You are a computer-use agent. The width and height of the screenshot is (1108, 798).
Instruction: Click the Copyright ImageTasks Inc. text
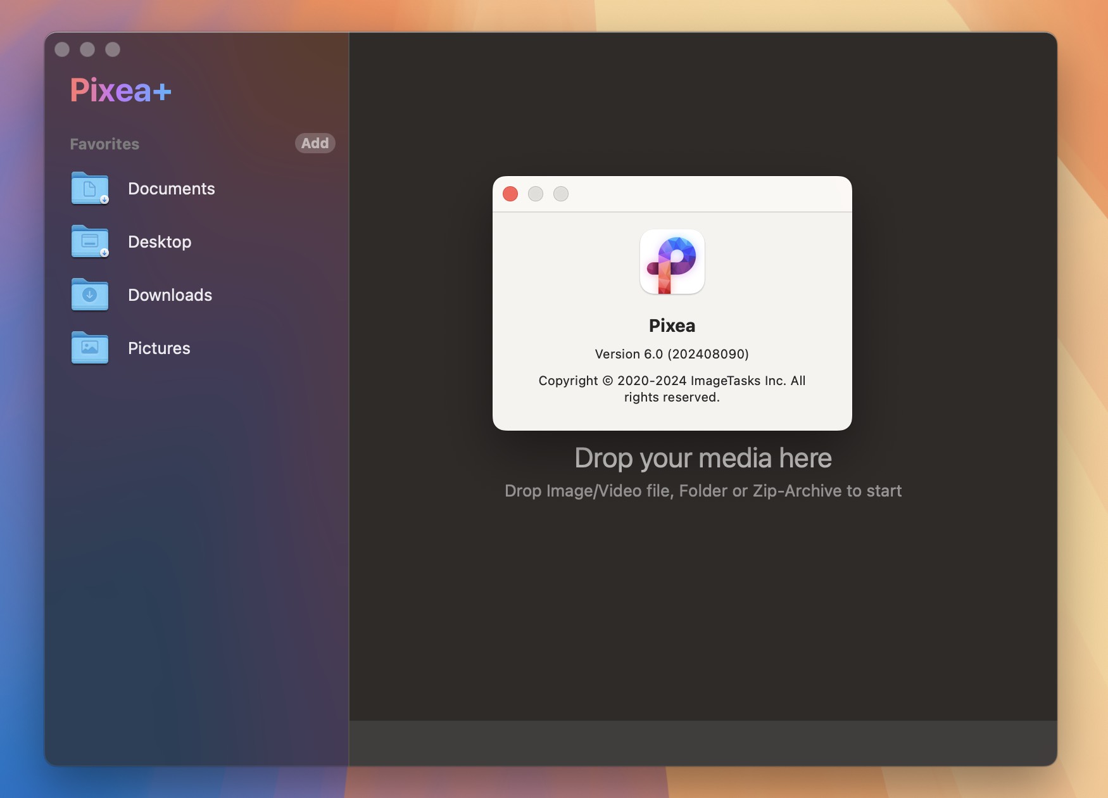point(672,389)
